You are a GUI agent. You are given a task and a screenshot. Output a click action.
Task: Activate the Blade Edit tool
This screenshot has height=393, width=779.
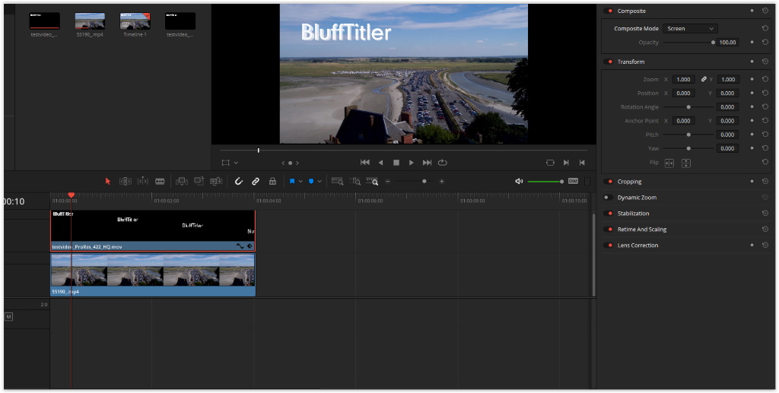[x=160, y=181]
